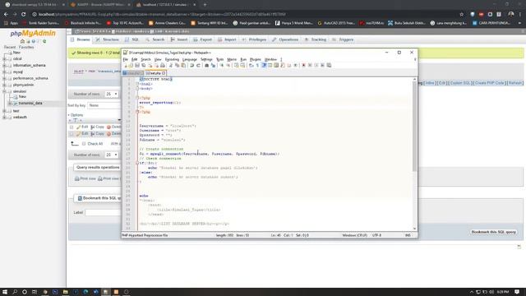Click the Find binoculars icon in Notepad++ toolbar

206,66
